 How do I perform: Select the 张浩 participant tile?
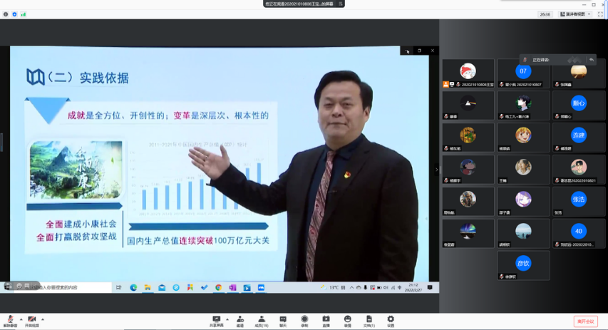click(x=579, y=201)
